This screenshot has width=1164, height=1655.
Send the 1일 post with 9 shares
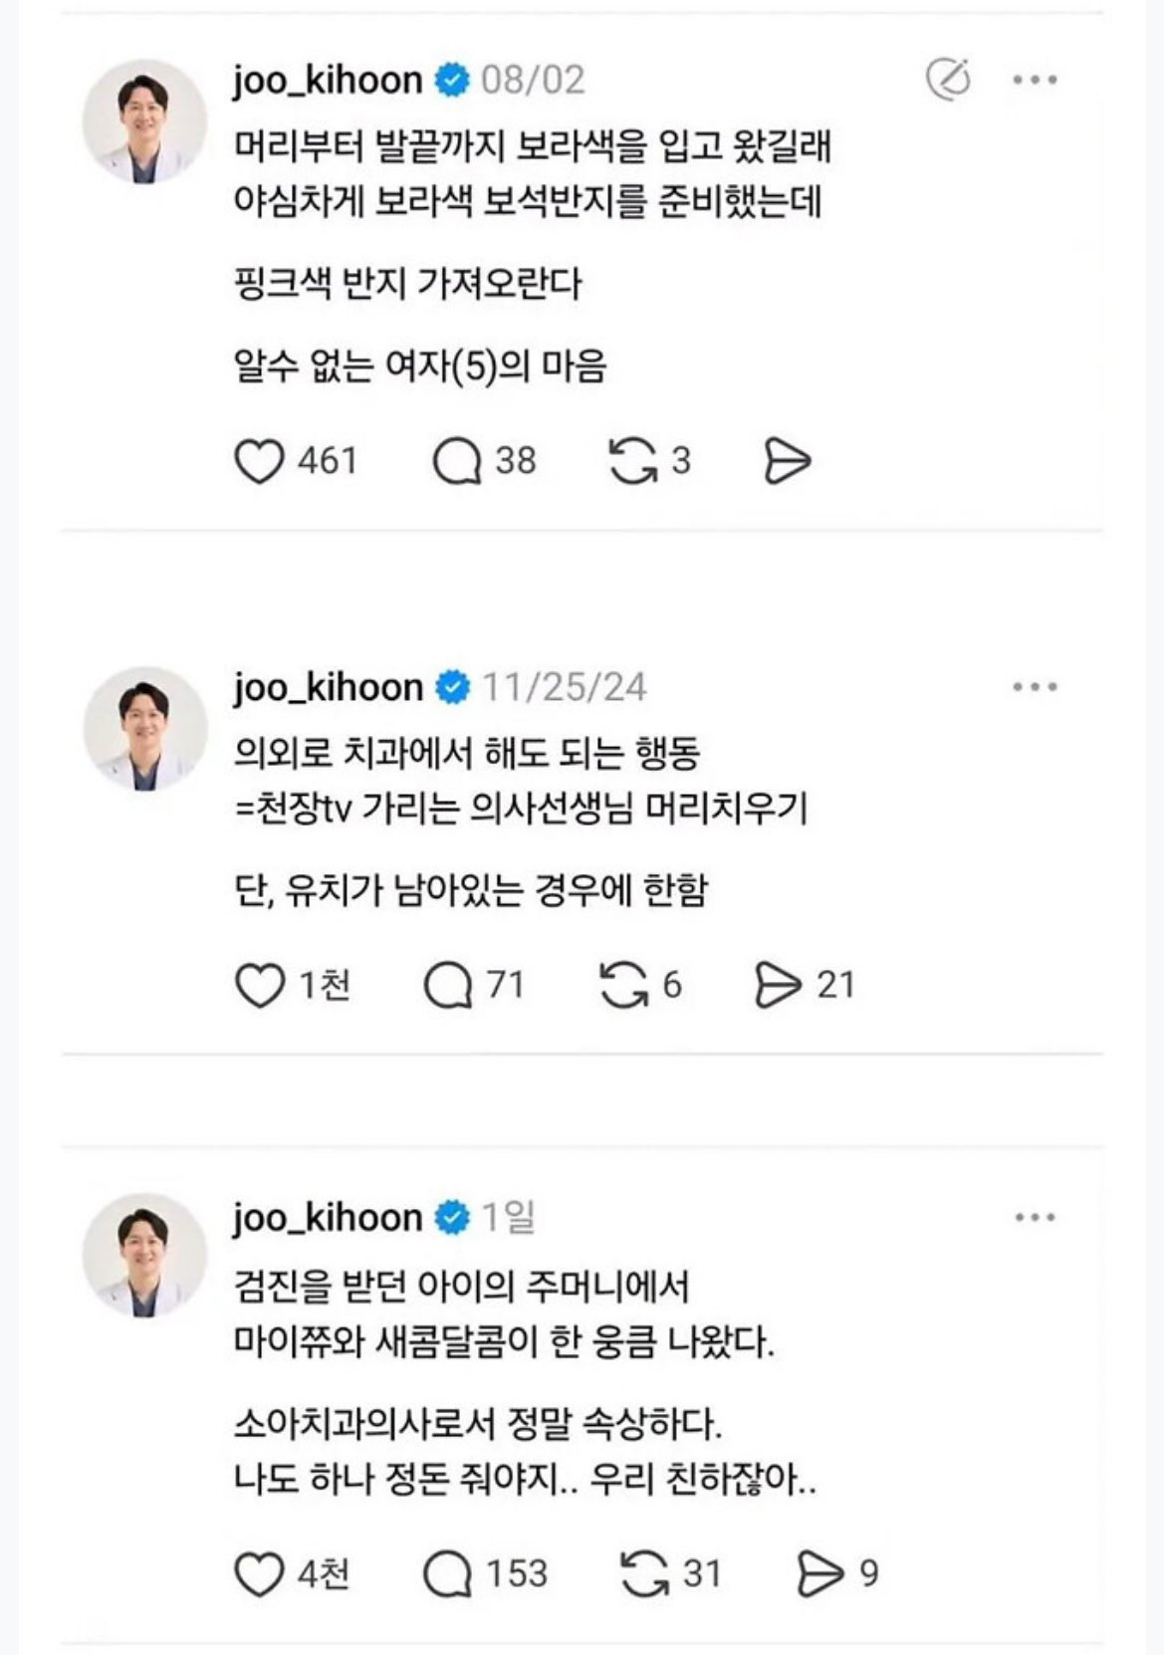819,1574
